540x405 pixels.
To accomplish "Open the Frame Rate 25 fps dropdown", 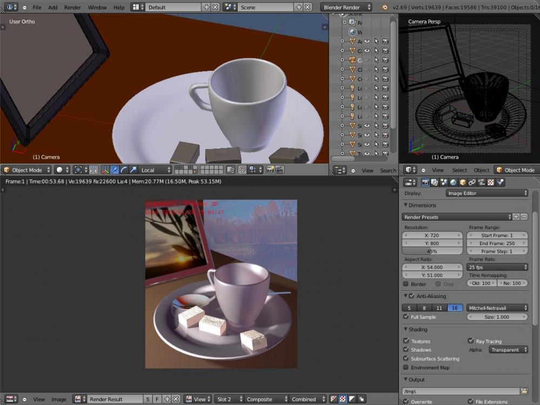I will (x=497, y=267).
